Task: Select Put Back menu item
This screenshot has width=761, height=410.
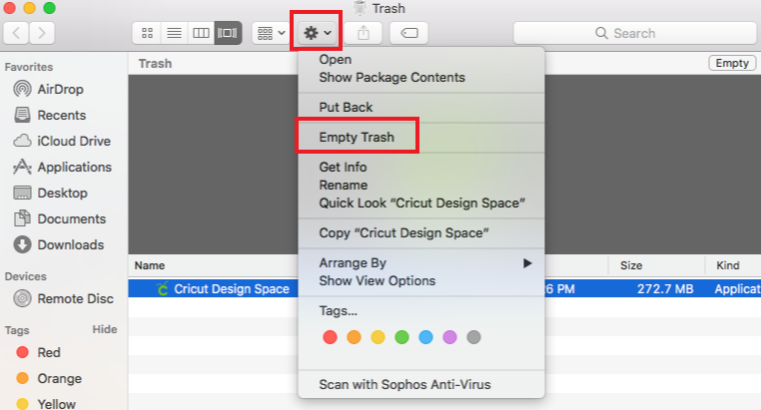Action: tap(346, 107)
